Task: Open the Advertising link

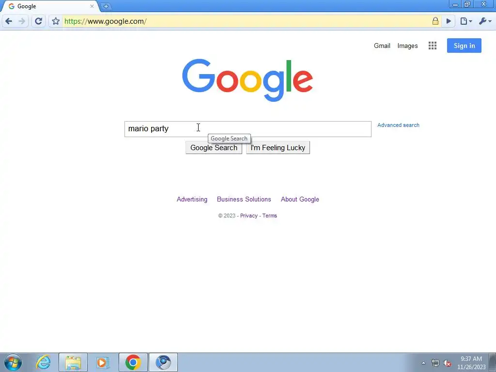Action: pos(192,199)
